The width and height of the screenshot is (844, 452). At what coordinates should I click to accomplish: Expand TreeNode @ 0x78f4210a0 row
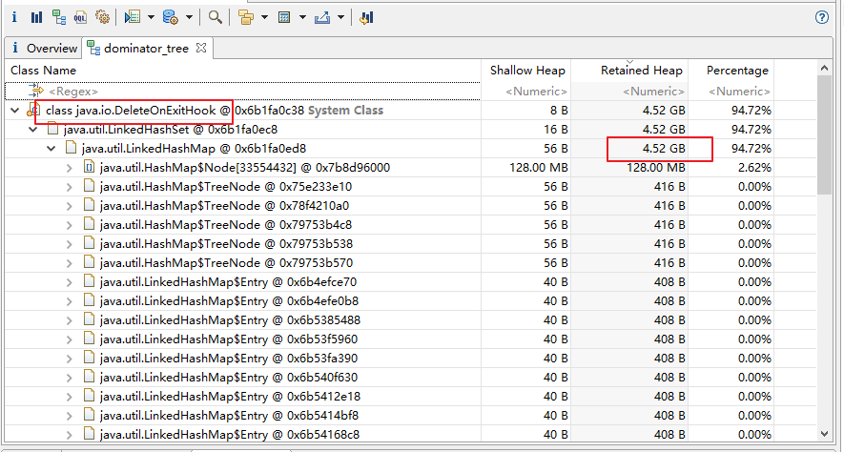70,206
